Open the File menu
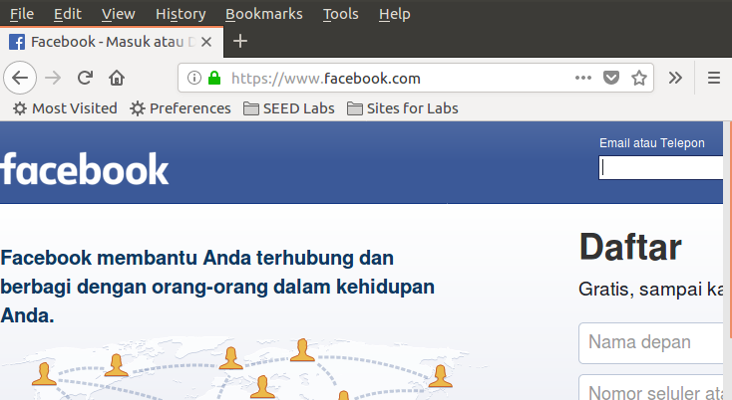 point(22,14)
